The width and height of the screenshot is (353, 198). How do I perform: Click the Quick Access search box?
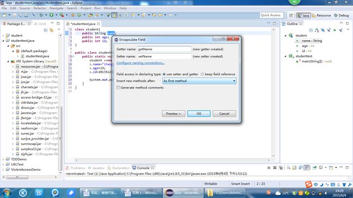coord(272,15)
